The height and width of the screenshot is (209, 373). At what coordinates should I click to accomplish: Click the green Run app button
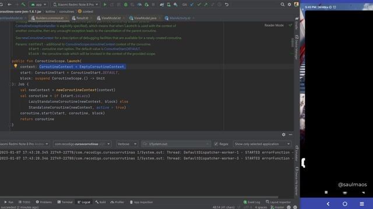click(x=105, y=5)
